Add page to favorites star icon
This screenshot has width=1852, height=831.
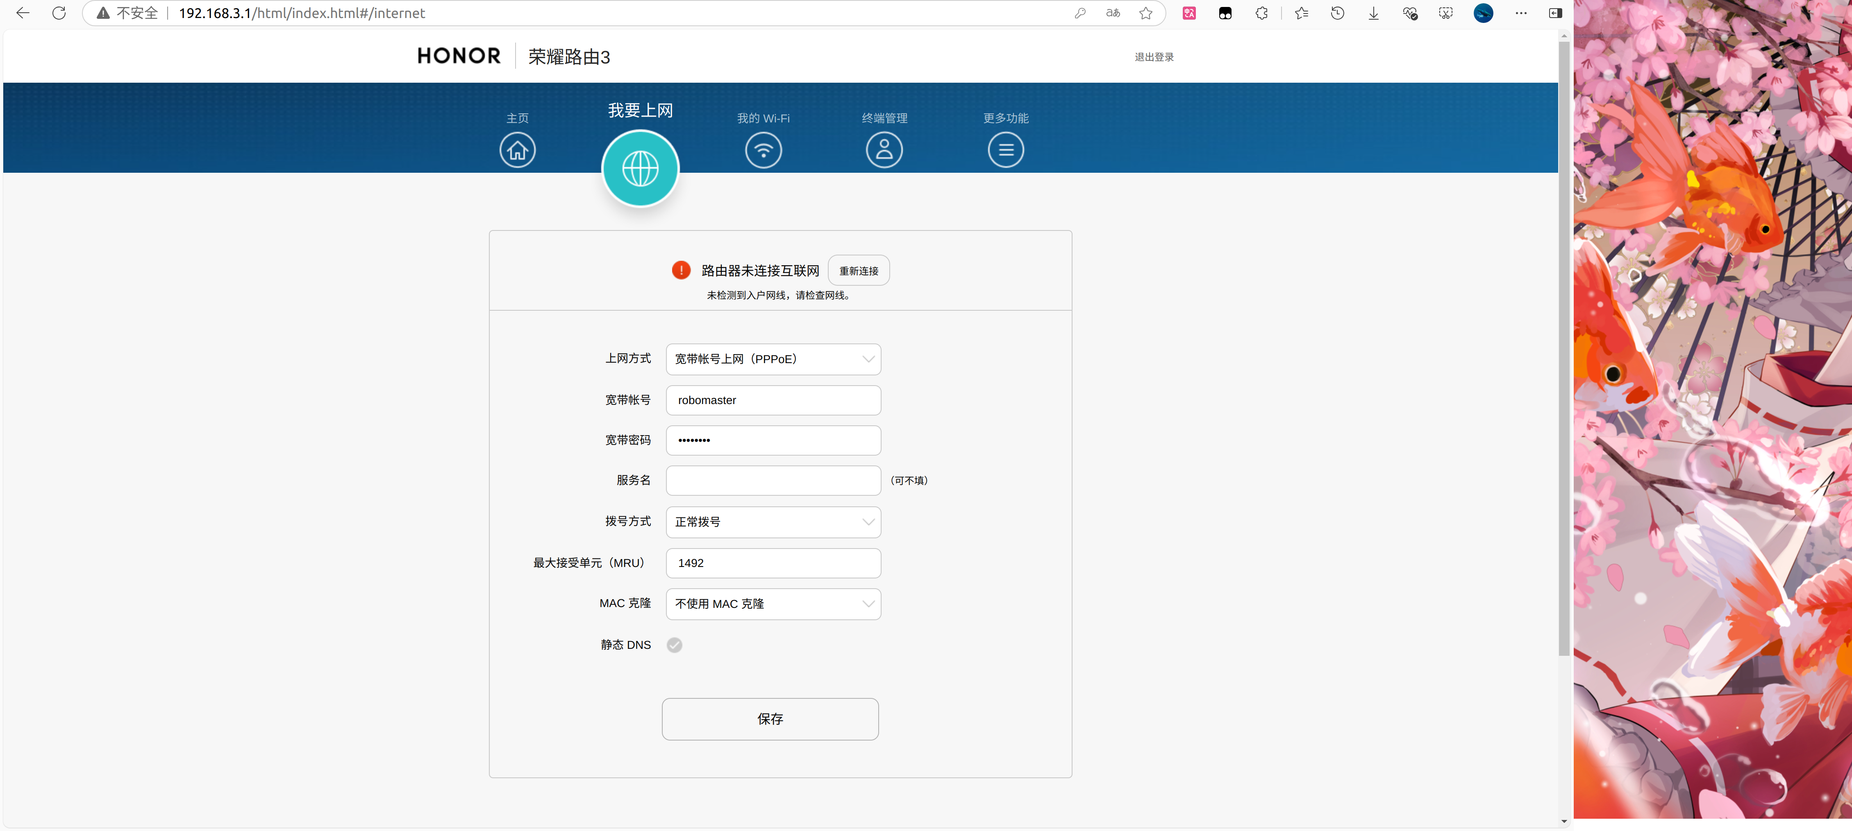pos(1145,13)
